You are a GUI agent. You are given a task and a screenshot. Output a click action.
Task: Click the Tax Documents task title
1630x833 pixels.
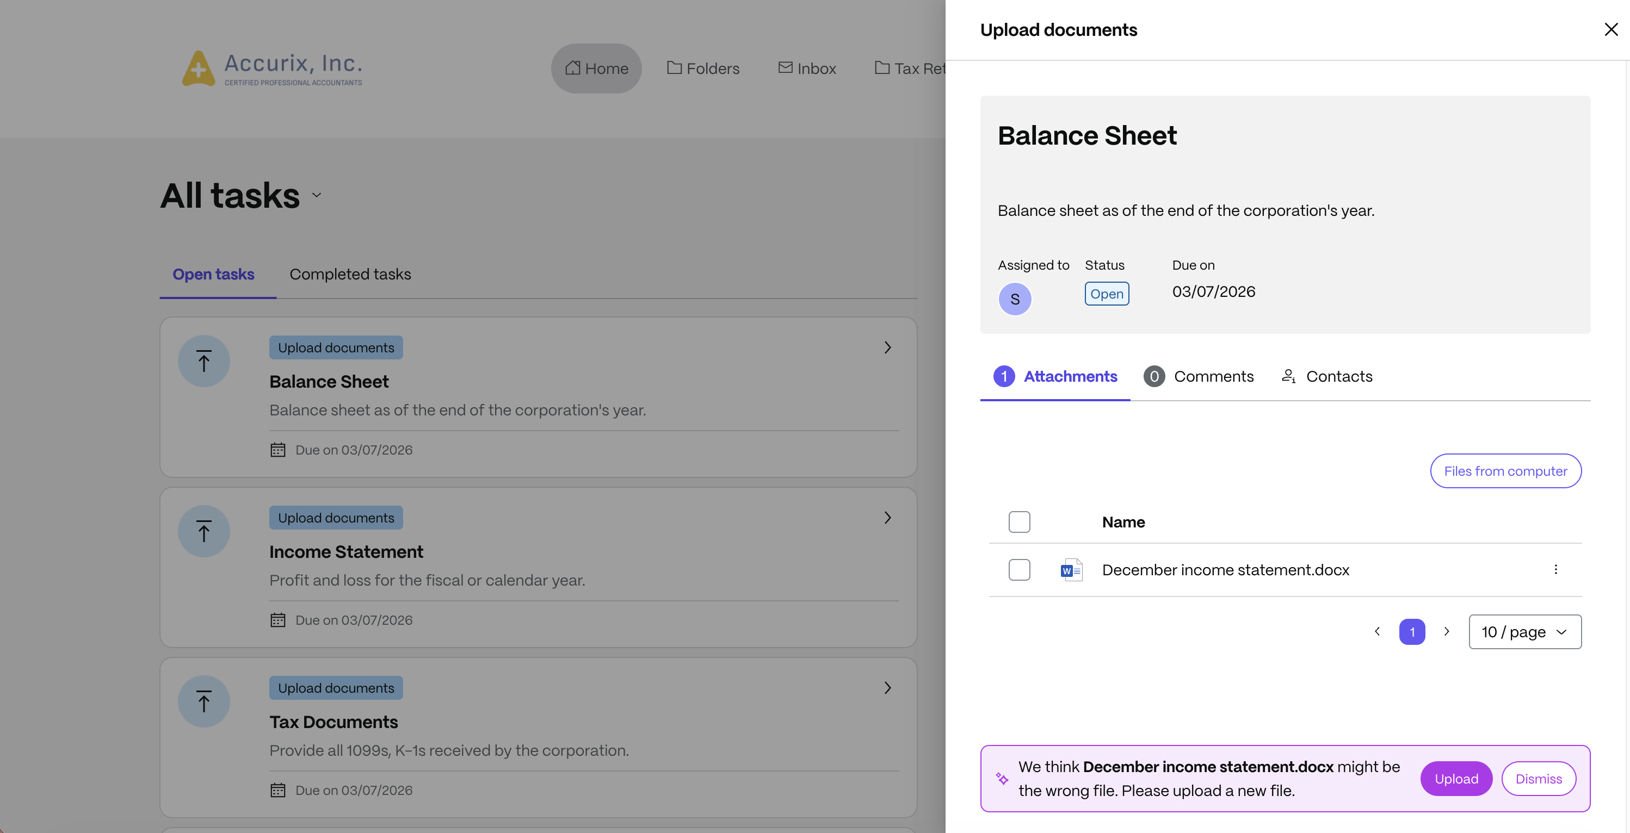[334, 722]
